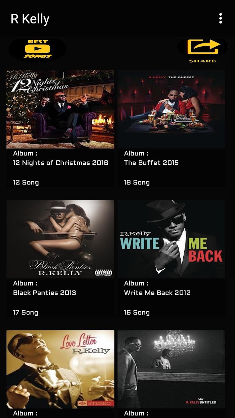This screenshot has width=235, height=418.
Task: Open the Love Letter album cover
Action: pyautogui.click(x=60, y=369)
